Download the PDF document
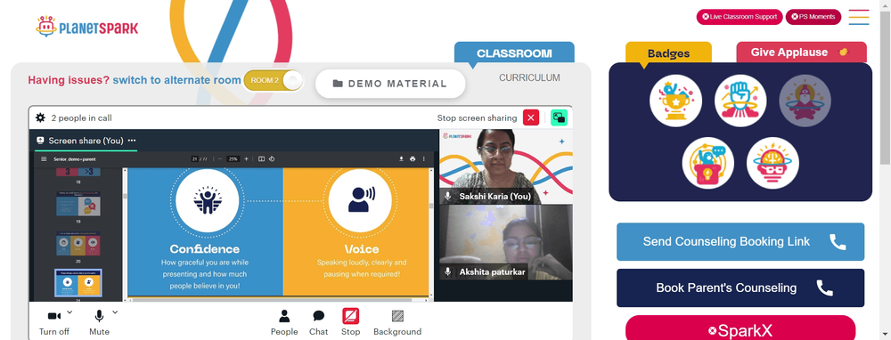This screenshot has width=891, height=340. (x=402, y=159)
